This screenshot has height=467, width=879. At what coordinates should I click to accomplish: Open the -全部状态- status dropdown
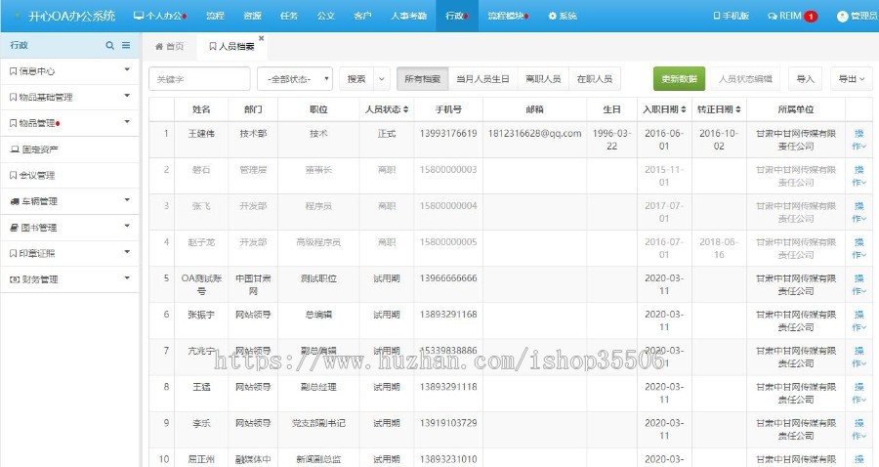(295, 79)
